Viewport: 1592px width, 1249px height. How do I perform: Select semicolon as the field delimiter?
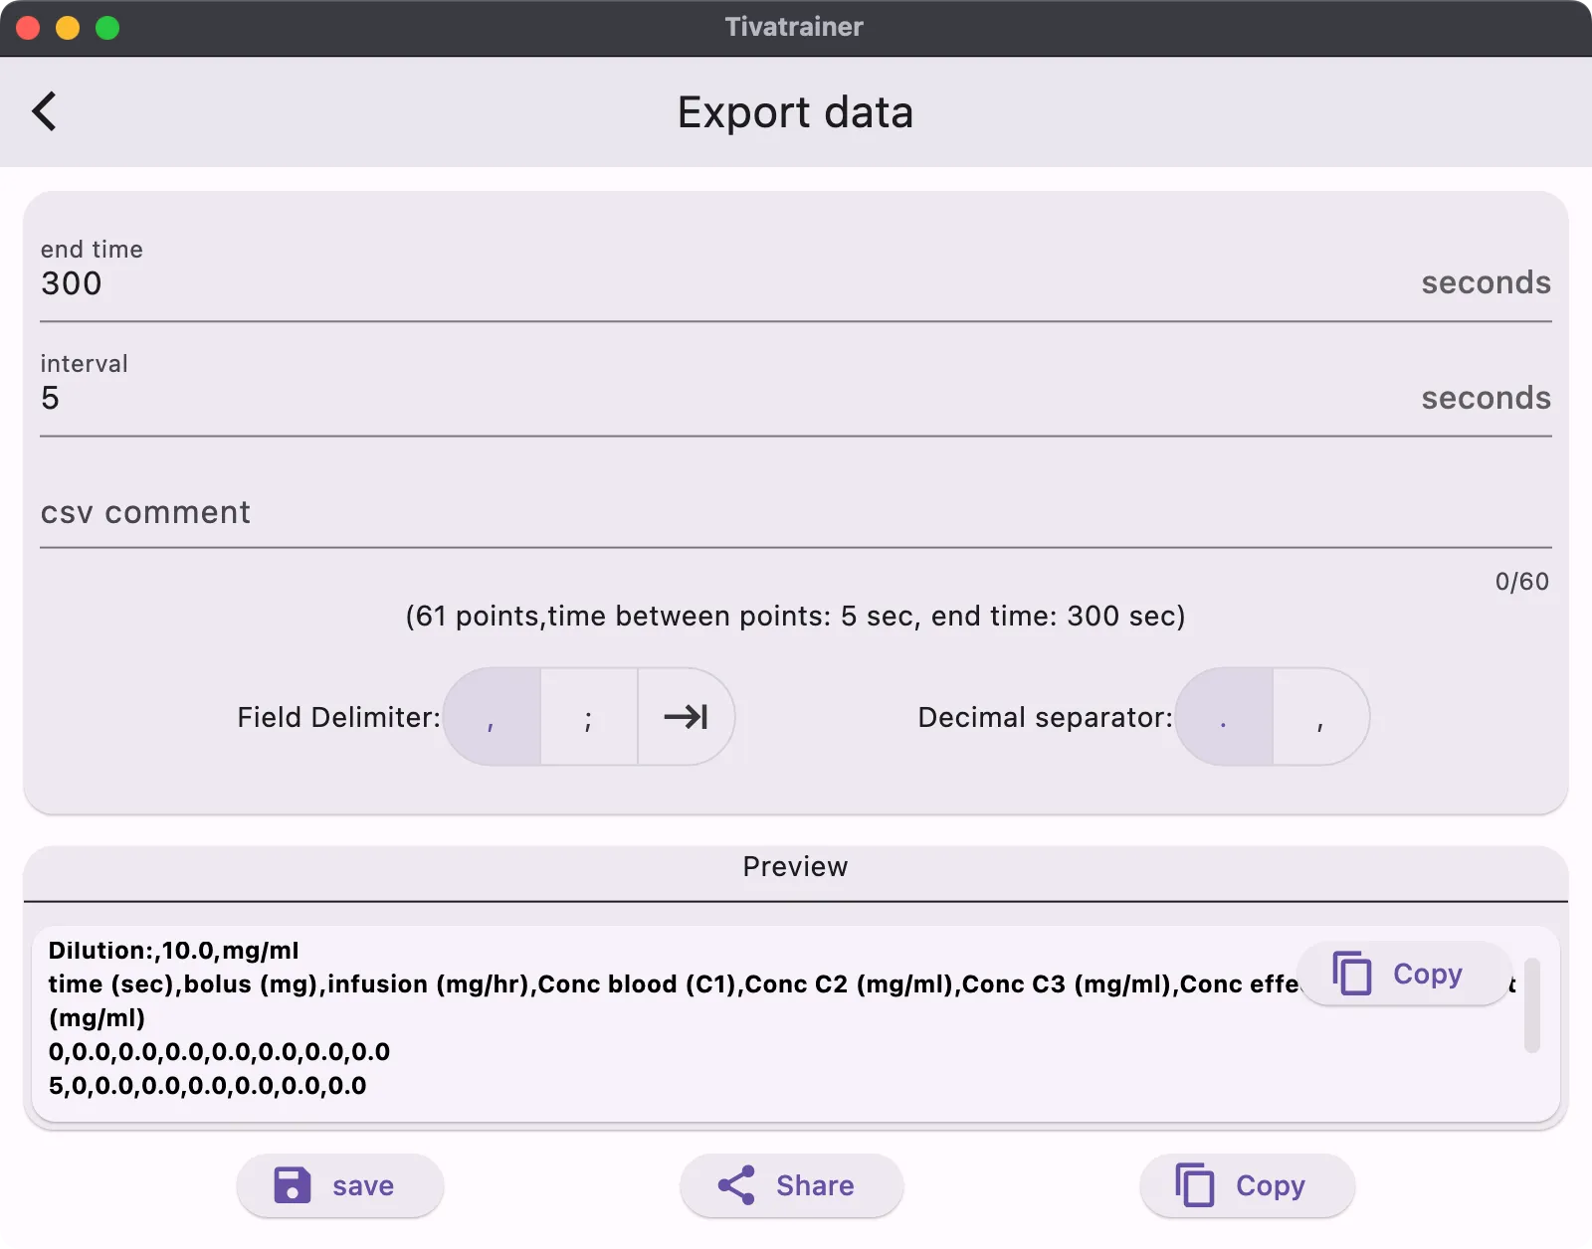[x=588, y=717]
